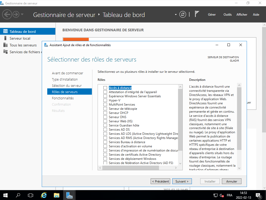Open the dropdown arrow left of refresh icon

[x=176, y=15]
